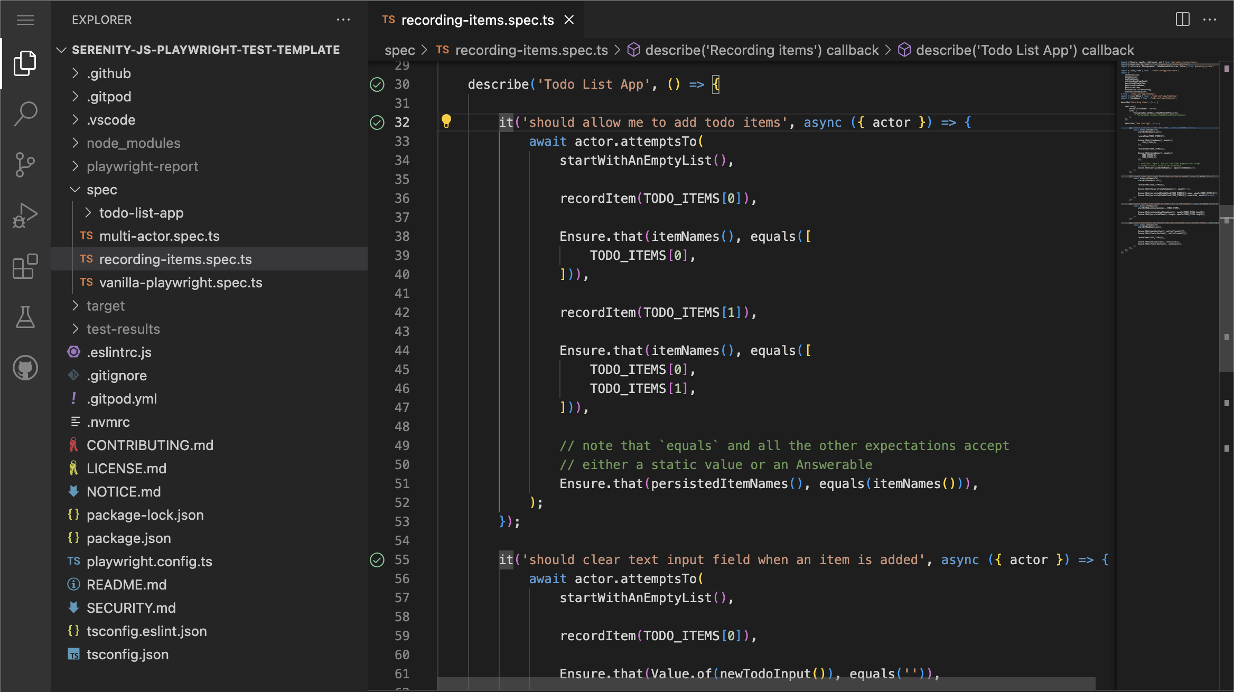Click the breadcrumb describe('Recording items') callback

pos(761,50)
